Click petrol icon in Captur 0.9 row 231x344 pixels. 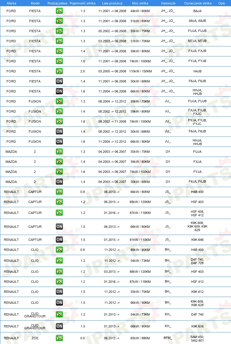pyautogui.click(x=59, y=192)
